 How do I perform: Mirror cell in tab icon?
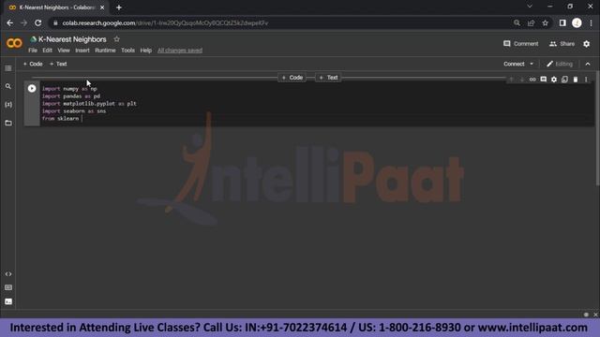tap(564, 80)
